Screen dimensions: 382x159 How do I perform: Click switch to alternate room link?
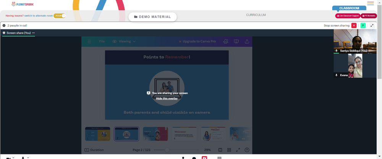coord(39,16)
